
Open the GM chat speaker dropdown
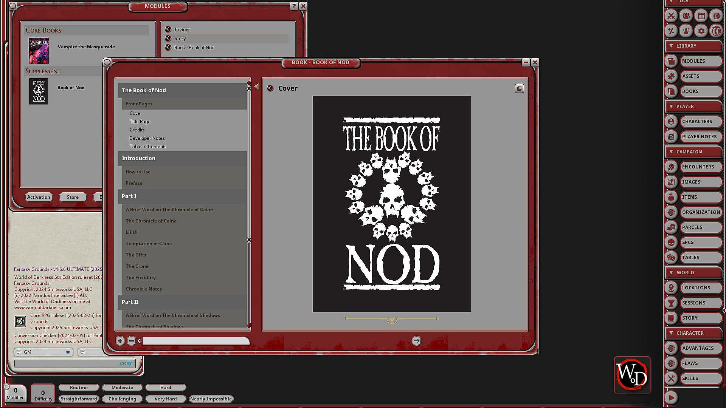(68, 352)
